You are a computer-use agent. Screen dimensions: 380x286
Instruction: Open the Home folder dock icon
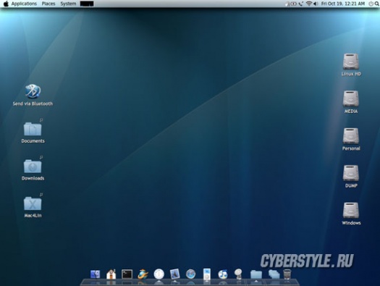click(x=111, y=274)
